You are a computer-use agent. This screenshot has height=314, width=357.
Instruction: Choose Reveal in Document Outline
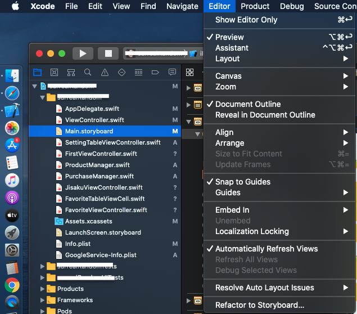click(279, 115)
